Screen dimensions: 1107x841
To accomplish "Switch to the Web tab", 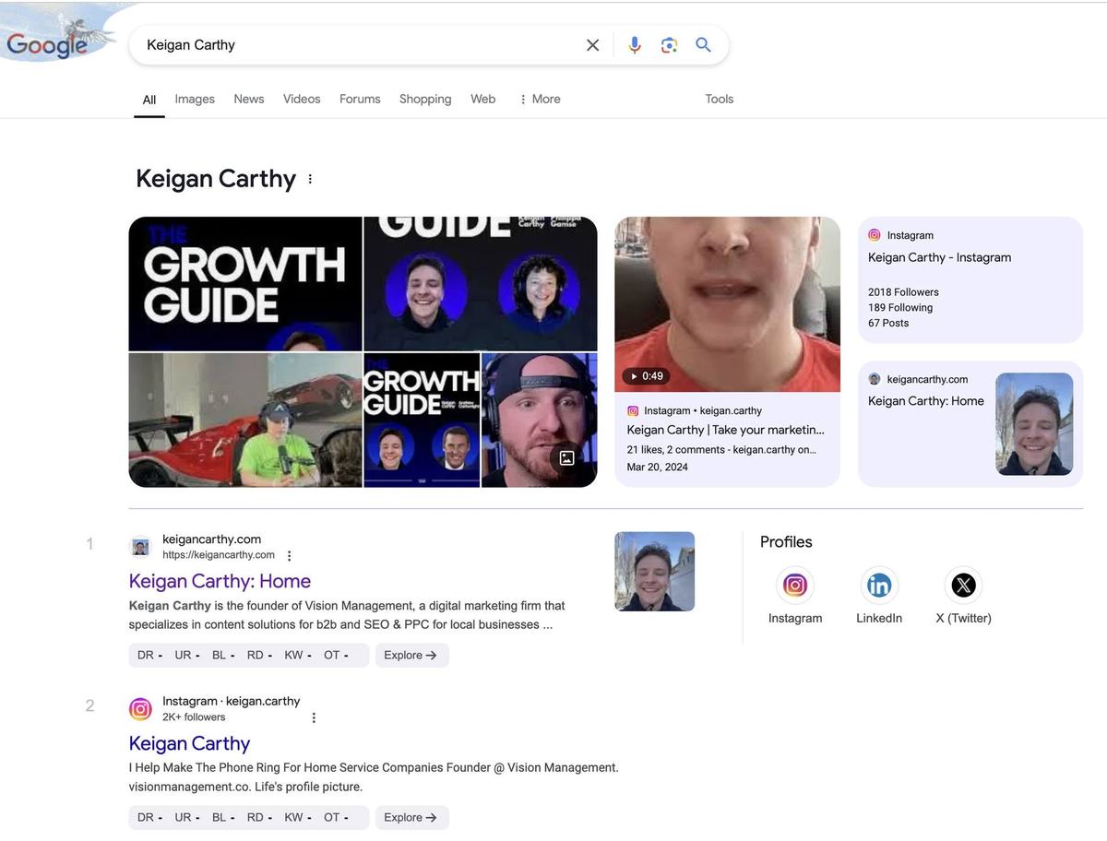I will [483, 99].
